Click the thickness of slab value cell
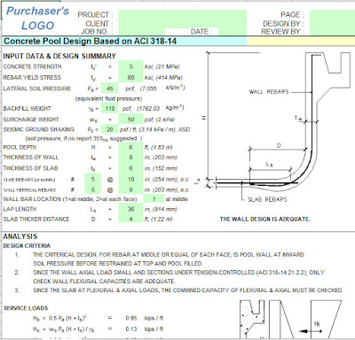The width and height of the screenshot is (355, 340). (x=130, y=168)
